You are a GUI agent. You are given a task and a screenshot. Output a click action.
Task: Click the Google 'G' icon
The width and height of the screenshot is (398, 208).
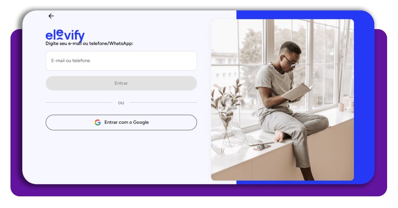click(x=98, y=122)
